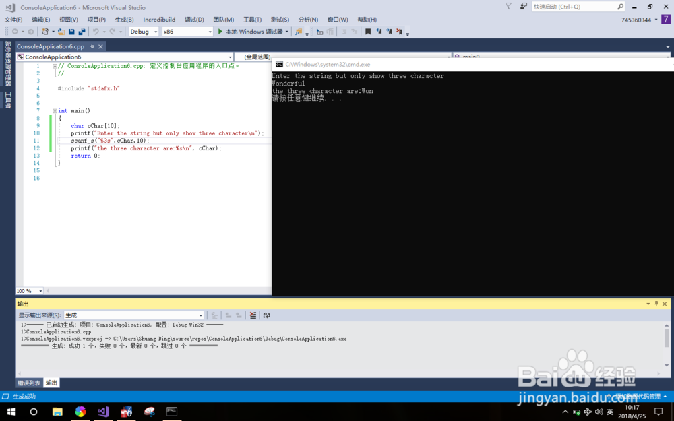Image resolution: width=674 pixels, height=421 pixels.
Task: Open File Explorer from the taskbar
Action: click(x=57, y=412)
